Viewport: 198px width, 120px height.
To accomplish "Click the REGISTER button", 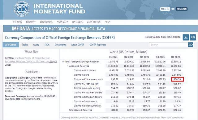I will pyautogui.click(x=182, y=9).
